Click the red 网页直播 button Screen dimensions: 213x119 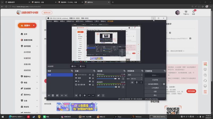[191, 91]
